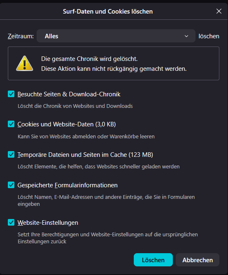Screen dimensions: 228x275
Task: Toggle the Website-Einstellungen checkbox
Action: click(x=11, y=222)
